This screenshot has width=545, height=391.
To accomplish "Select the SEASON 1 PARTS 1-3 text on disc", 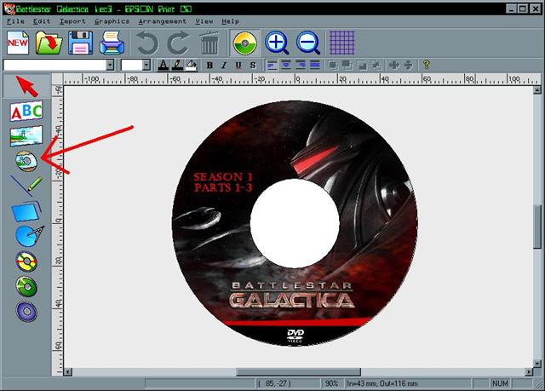I will click(223, 182).
